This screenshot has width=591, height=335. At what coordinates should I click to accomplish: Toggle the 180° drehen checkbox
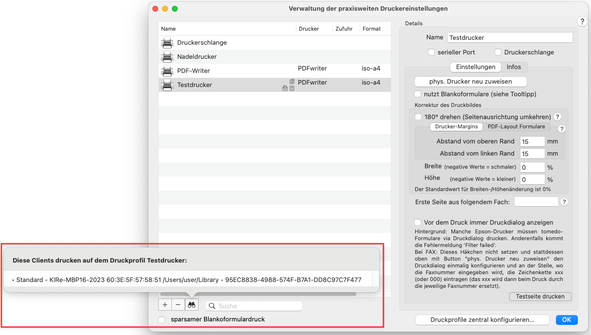click(x=418, y=117)
